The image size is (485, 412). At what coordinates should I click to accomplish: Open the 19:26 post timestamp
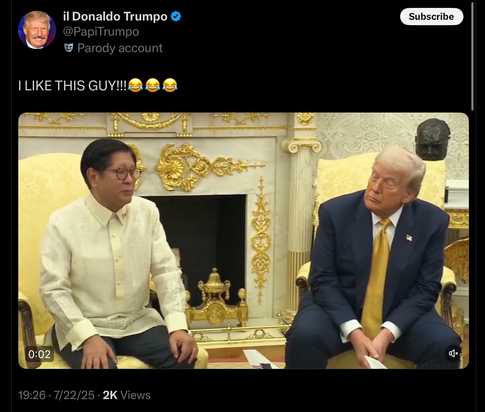[x=32, y=395]
